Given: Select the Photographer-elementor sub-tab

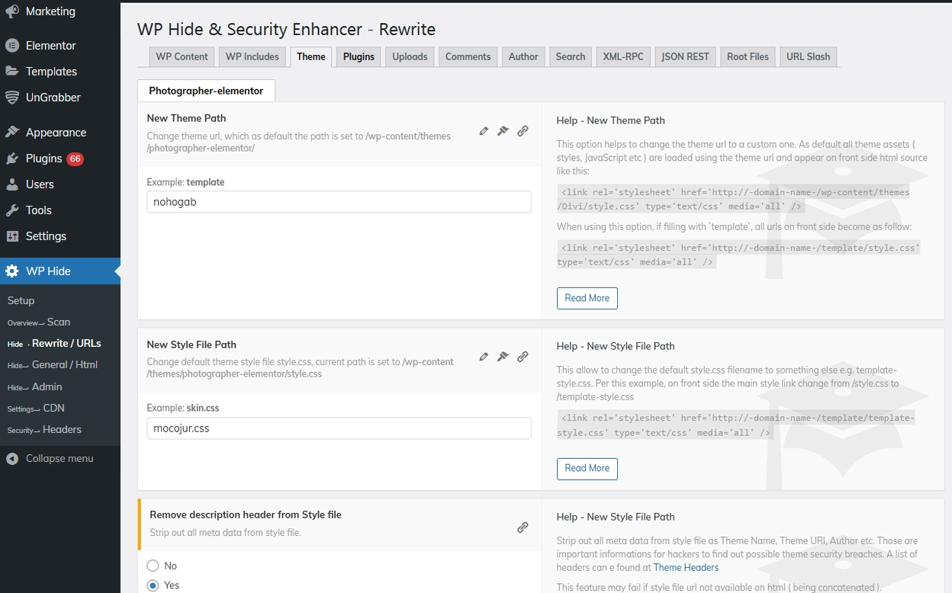Looking at the screenshot, I should coord(206,91).
